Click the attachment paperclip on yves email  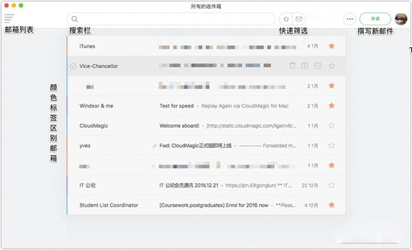click(x=154, y=146)
